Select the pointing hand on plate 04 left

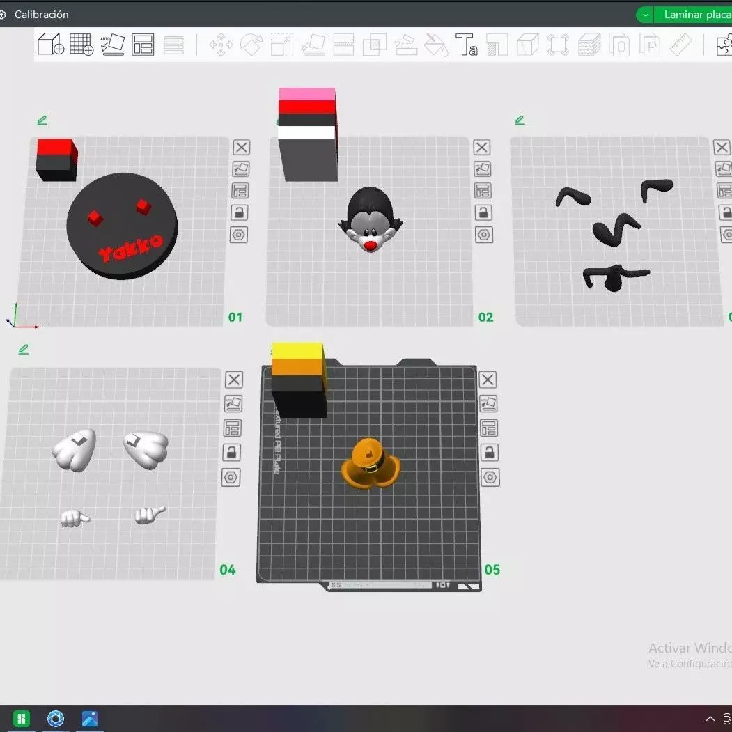(75, 517)
